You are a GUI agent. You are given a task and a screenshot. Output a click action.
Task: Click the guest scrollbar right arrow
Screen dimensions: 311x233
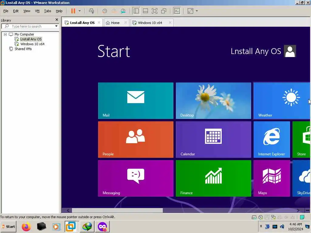point(298,211)
